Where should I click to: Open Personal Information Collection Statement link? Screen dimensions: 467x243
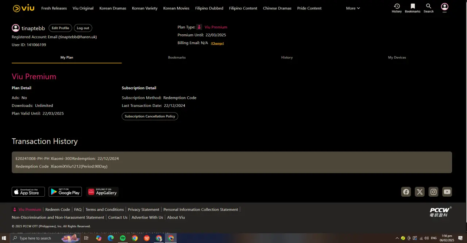pos(201,209)
